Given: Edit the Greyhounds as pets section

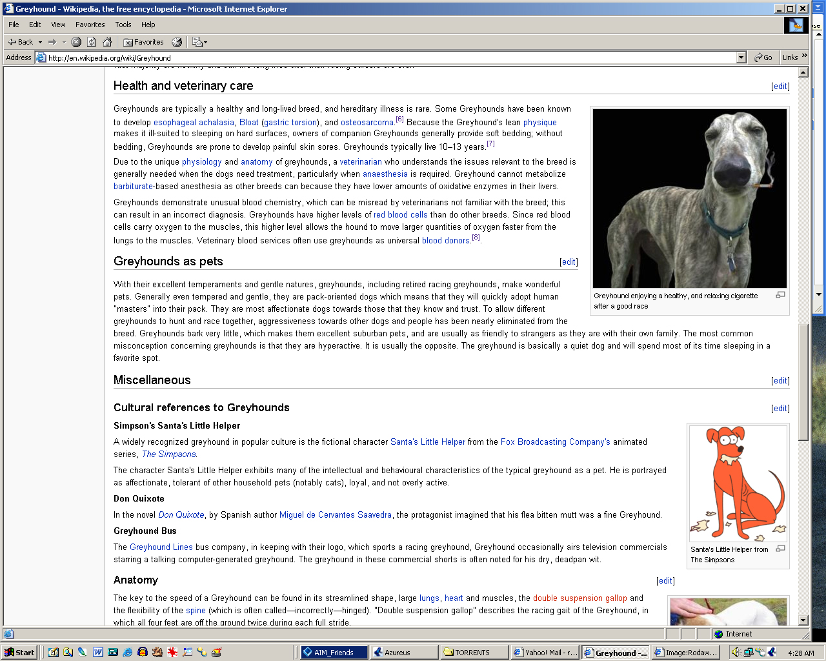Looking at the screenshot, I should pos(569,262).
